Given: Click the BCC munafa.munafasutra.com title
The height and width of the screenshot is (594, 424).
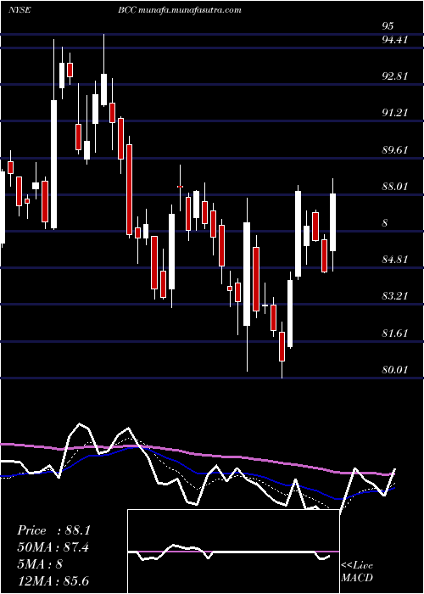Looking at the screenshot, I should click(180, 10).
